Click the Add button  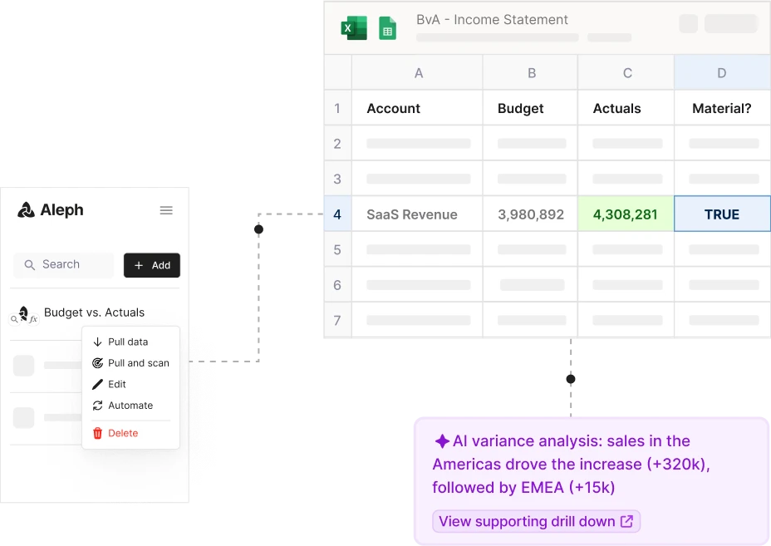152,265
